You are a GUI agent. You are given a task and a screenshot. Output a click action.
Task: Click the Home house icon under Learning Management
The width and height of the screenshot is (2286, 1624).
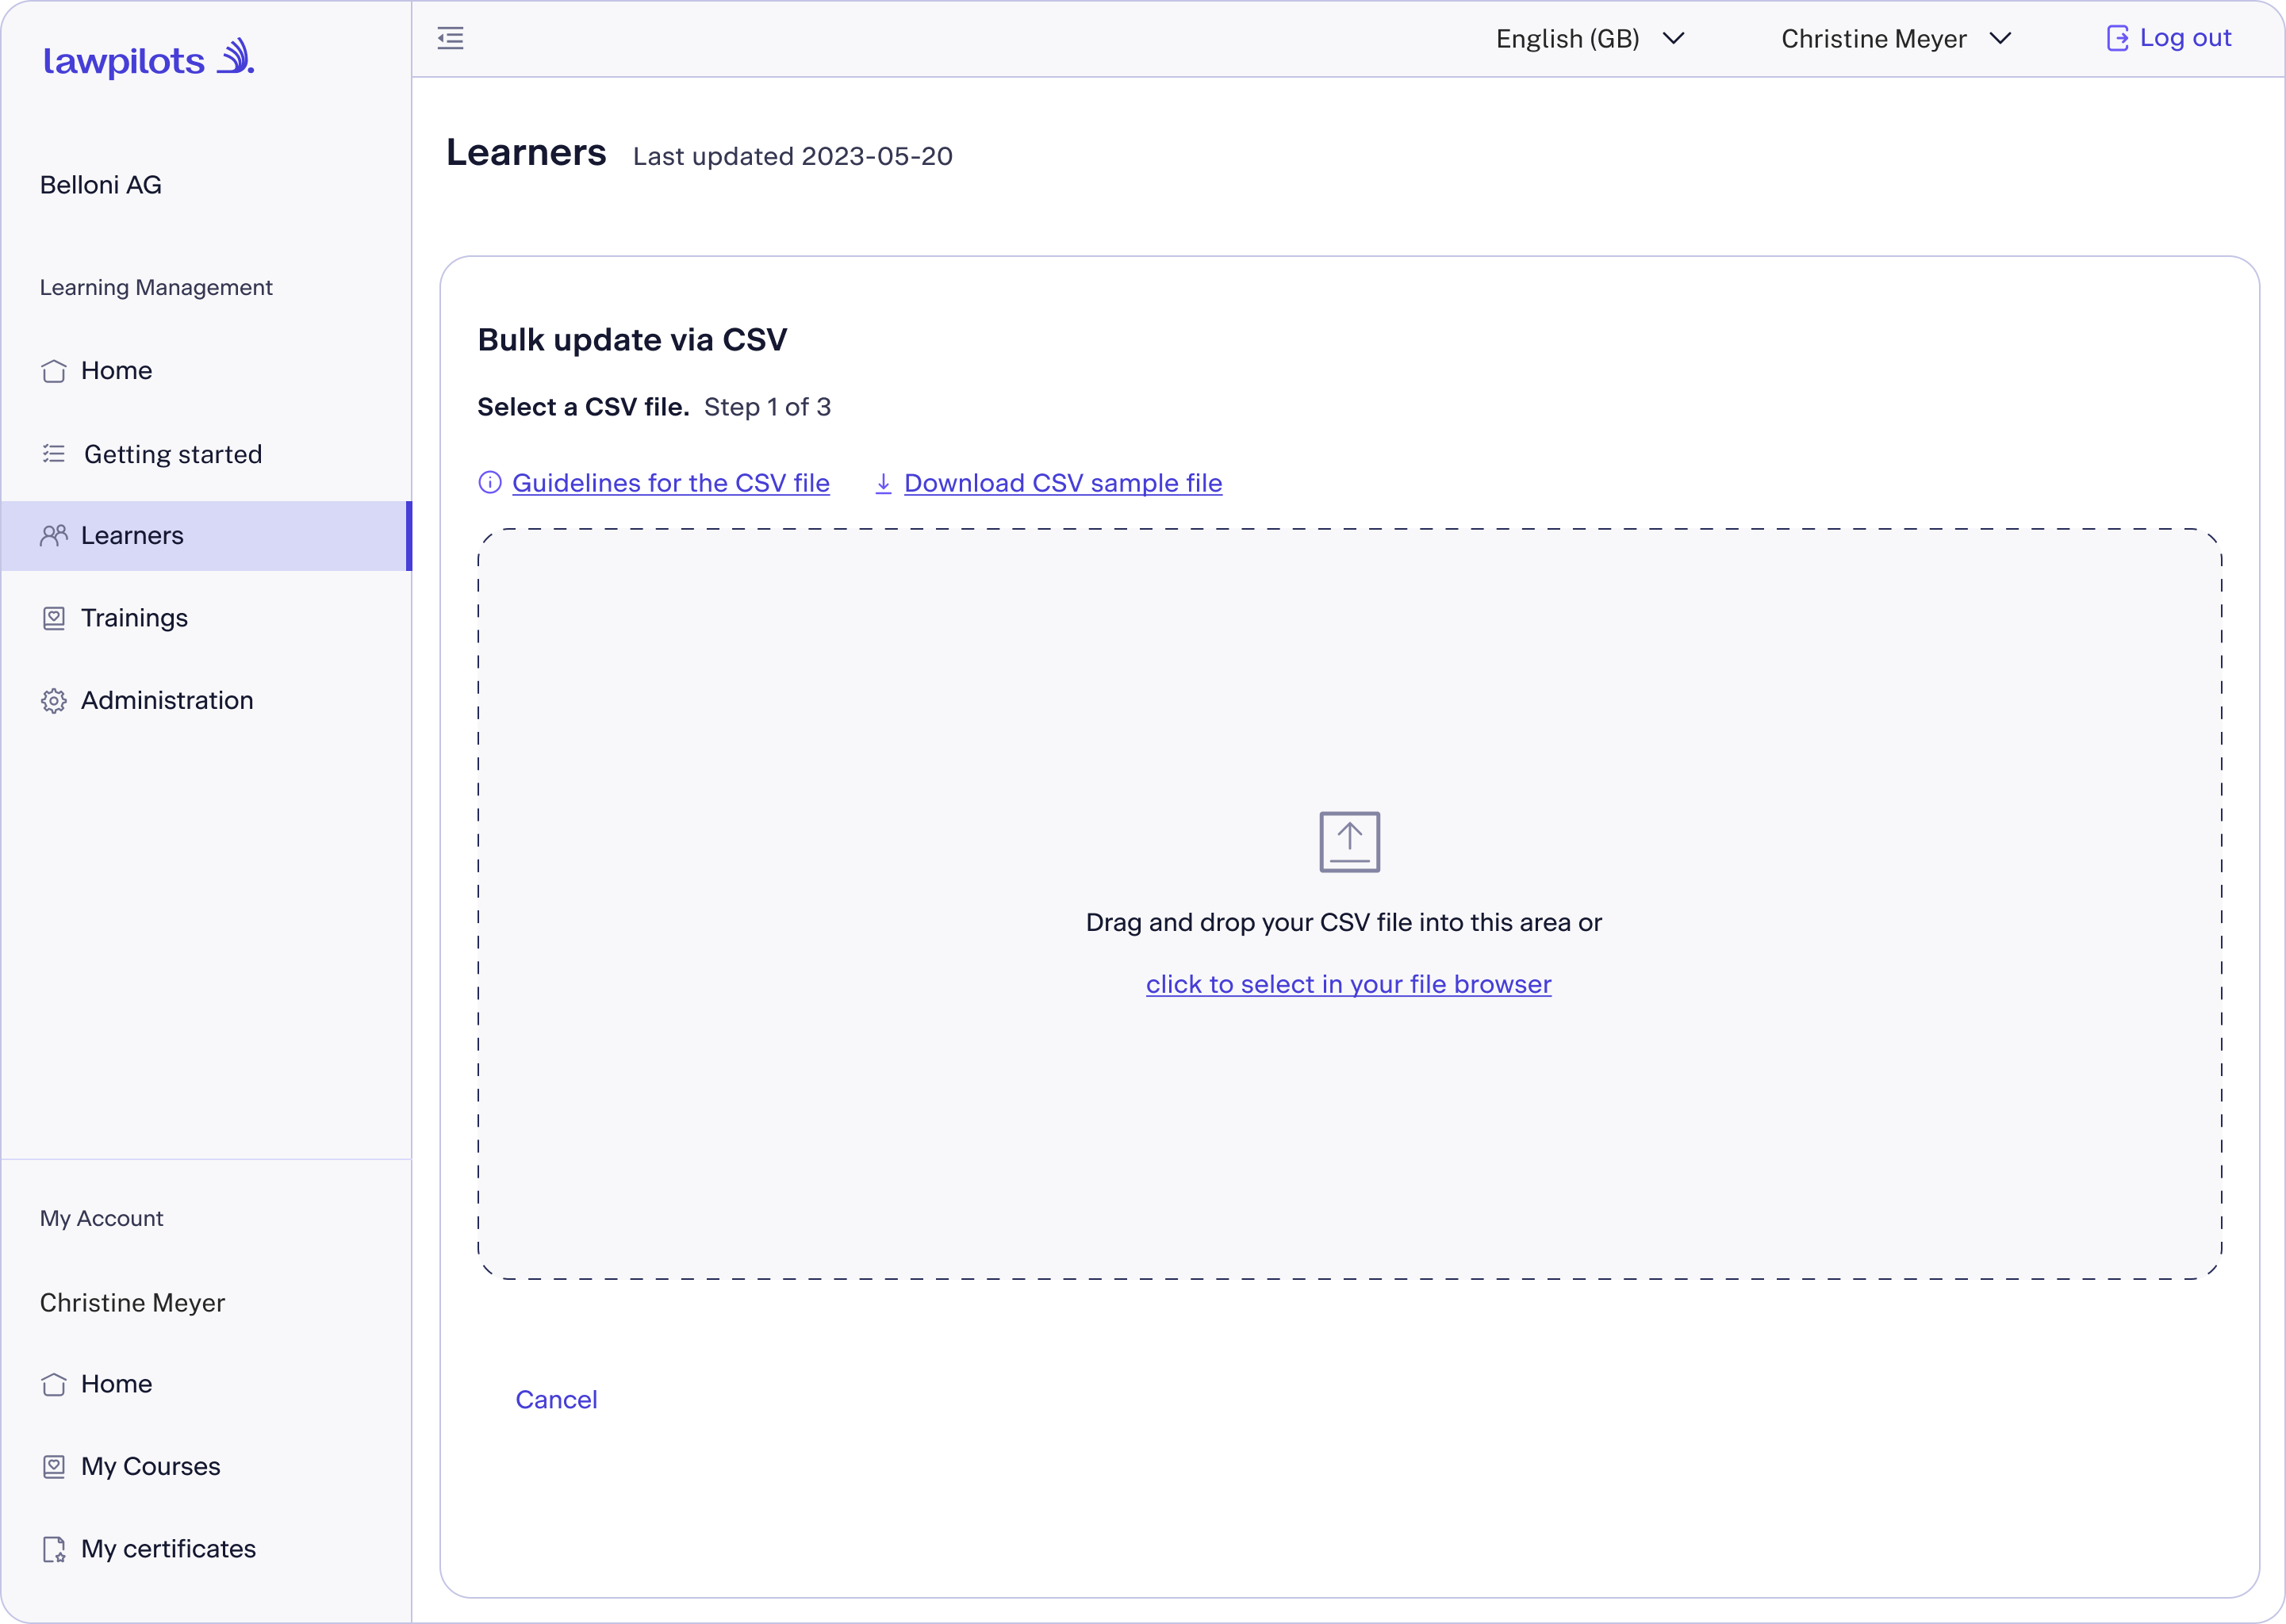click(54, 371)
